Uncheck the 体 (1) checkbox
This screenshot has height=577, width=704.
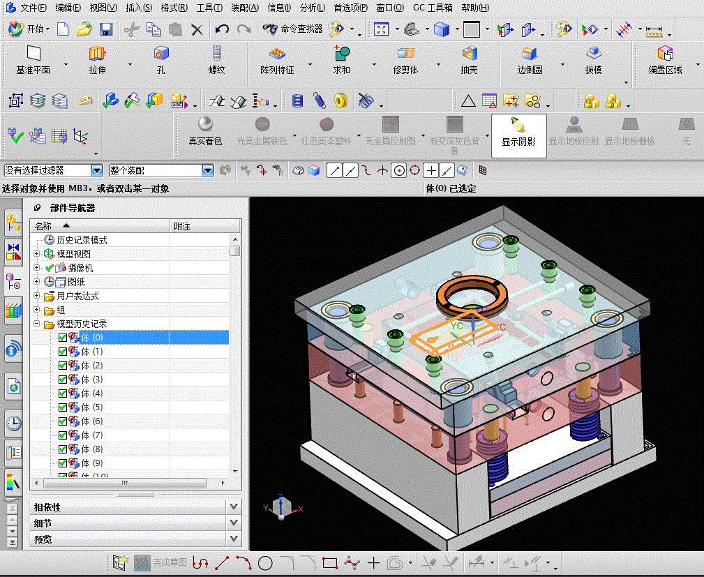click(x=62, y=352)
